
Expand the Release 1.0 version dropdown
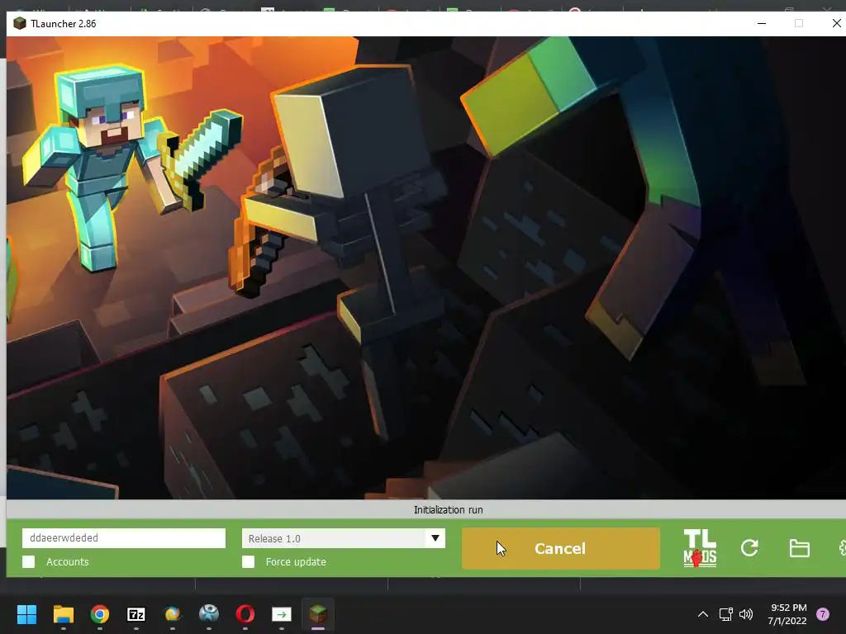click(435, 538)
